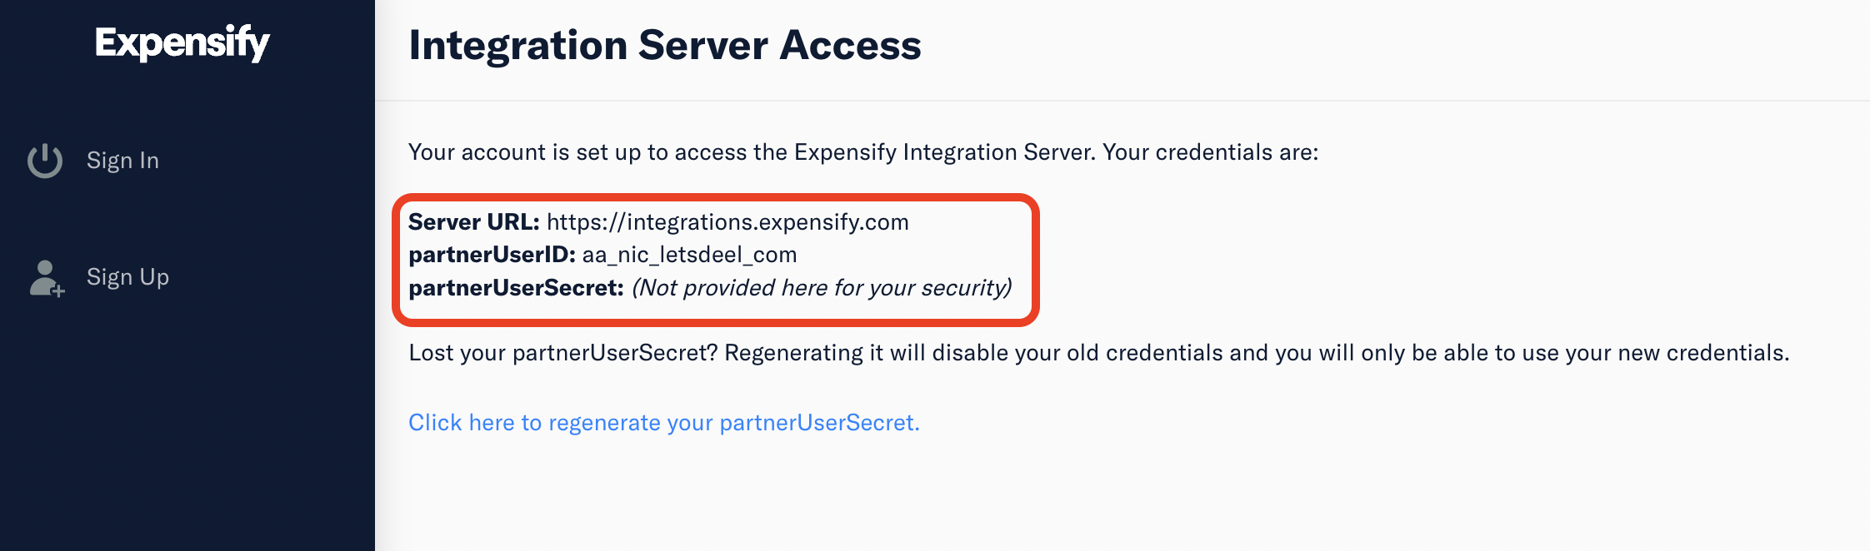Screen dimensions: 1870x551
Task: Click the partnerUserID label
Action: pyautogui.click(x=492, y=255)
